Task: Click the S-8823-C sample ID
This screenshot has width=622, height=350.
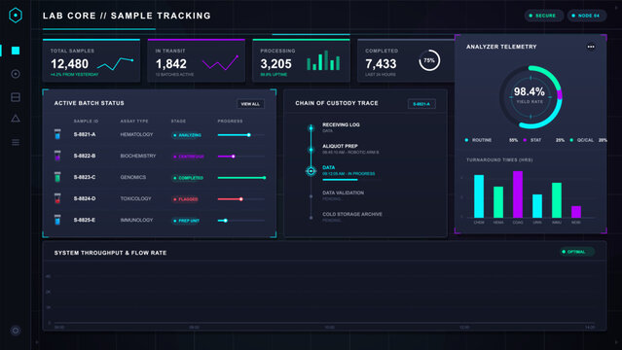Action: (x=85, y=177)
